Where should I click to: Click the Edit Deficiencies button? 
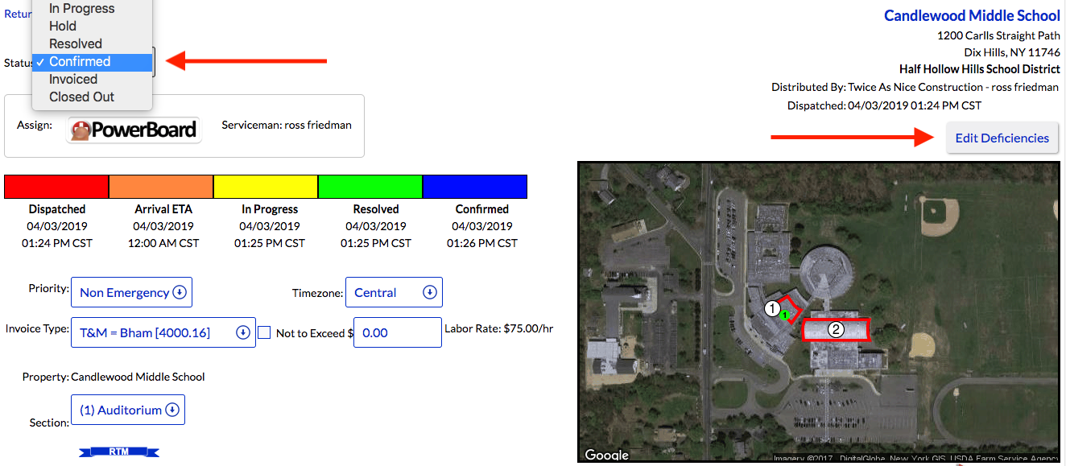[1002, 138]
